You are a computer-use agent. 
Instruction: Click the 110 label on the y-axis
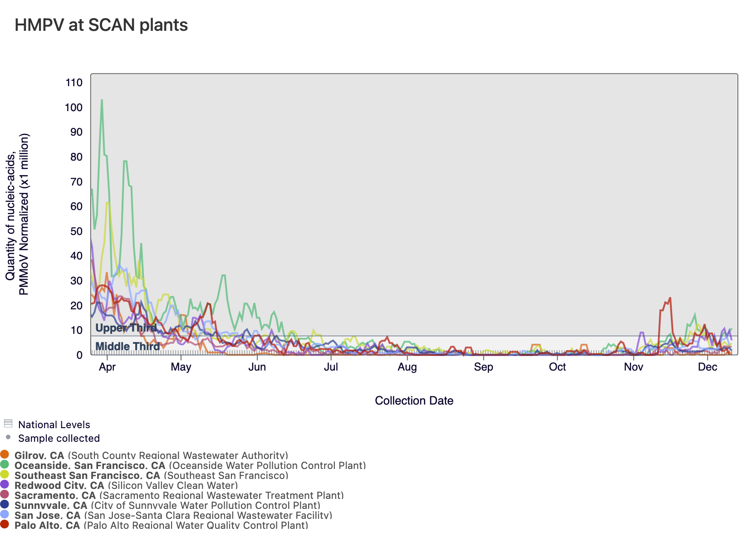coord(74,83)
